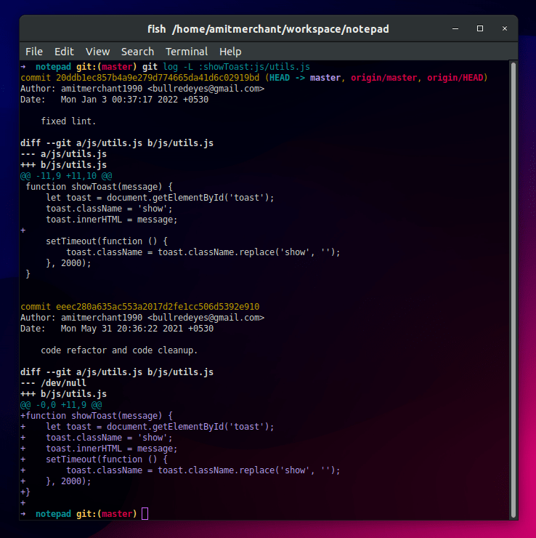Screen dimensions: 536x538
Task: Click commit message 'code refactor and code cleanup.'
Action: pos(119,350)
